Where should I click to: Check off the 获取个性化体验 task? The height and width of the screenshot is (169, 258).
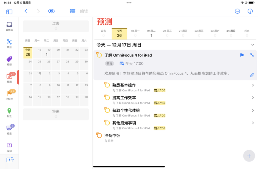click(107, 110)
